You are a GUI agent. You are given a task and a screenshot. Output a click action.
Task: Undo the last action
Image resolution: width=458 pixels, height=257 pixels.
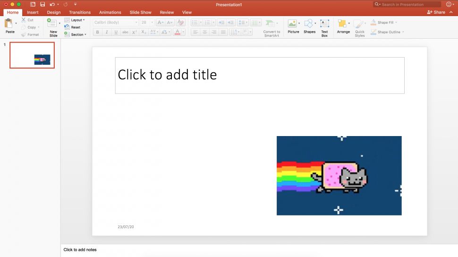pyautogui.click(x=52, y=4)
